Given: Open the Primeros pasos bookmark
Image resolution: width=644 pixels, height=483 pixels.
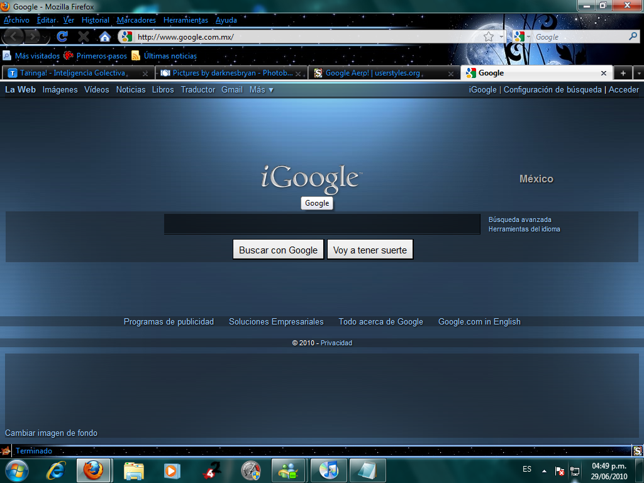Looking at the screenshot, I should 96,56.
